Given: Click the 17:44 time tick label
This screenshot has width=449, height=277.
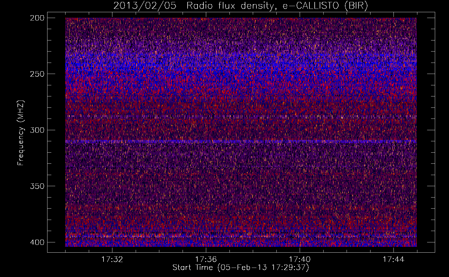Looking at the screenshot, I should tap(393, 260).
